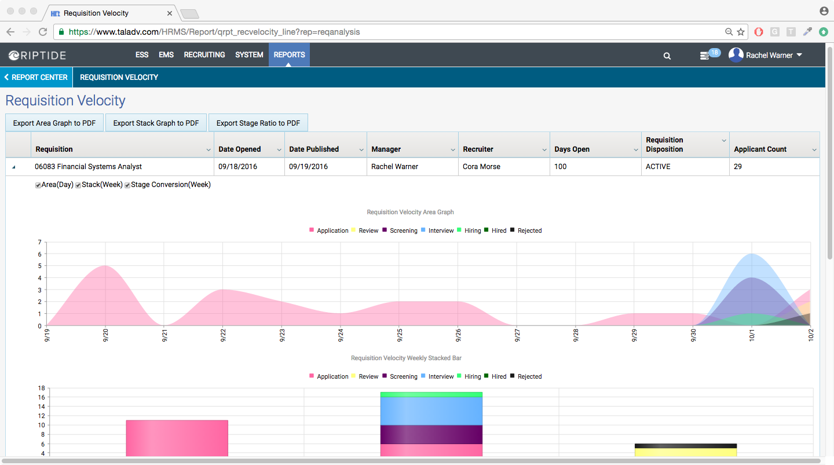
Task: Click the green up-arrow extension icon
Action: tap(824, 32)
